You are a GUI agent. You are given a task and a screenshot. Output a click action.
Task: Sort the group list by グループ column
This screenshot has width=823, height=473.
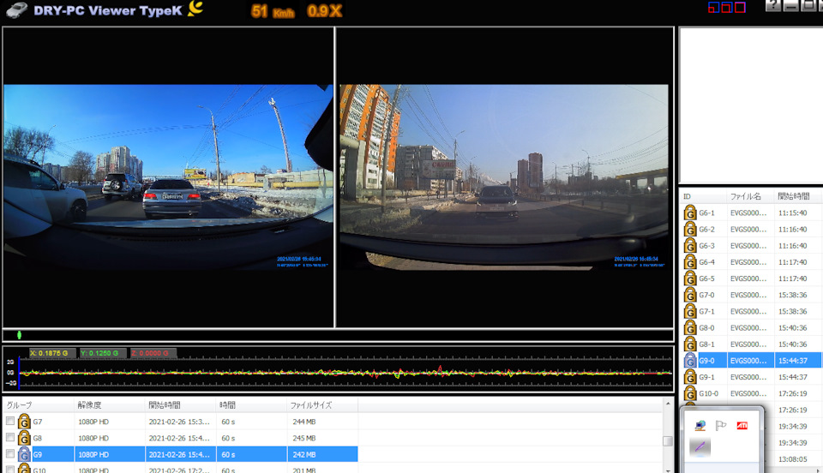tap(39, 404)
